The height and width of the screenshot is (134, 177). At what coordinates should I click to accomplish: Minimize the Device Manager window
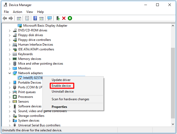(x=146, y=5)
